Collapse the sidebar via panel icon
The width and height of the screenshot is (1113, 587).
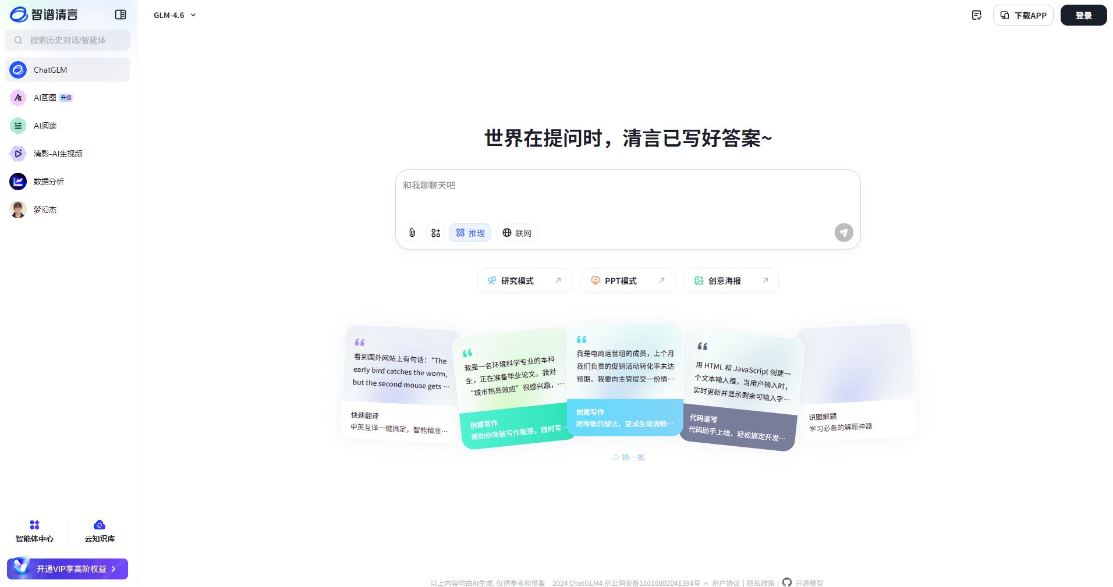[x=121, y=15]
